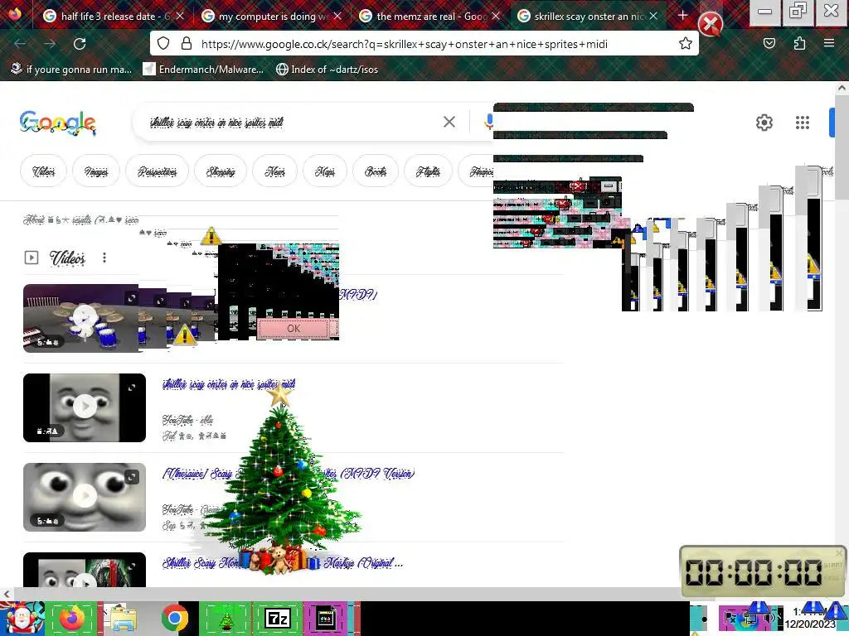Click the Google holiday logo
This screenshot has width=849, height=636.
click(58, 123)
